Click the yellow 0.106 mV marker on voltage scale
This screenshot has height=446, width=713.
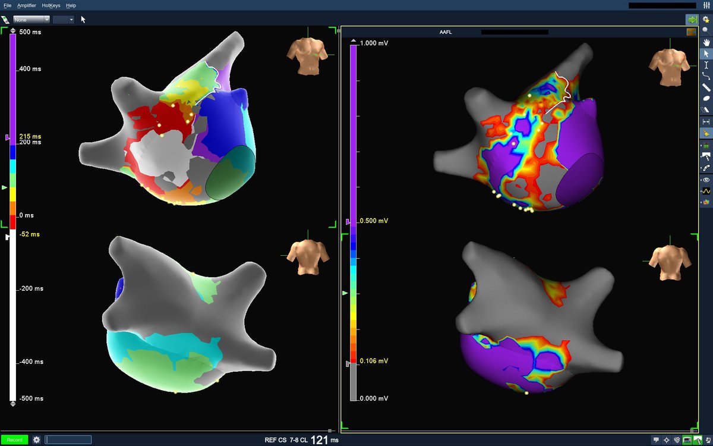pos(373,360)
